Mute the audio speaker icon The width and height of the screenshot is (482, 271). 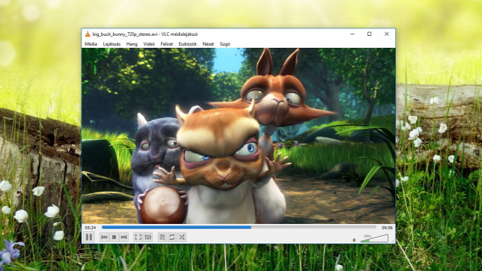point(355,240)
